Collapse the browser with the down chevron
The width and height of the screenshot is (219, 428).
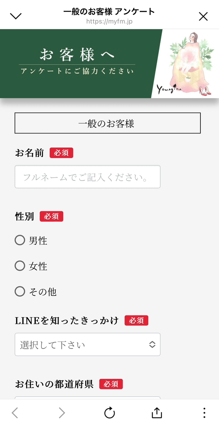(x=16, y=16)
